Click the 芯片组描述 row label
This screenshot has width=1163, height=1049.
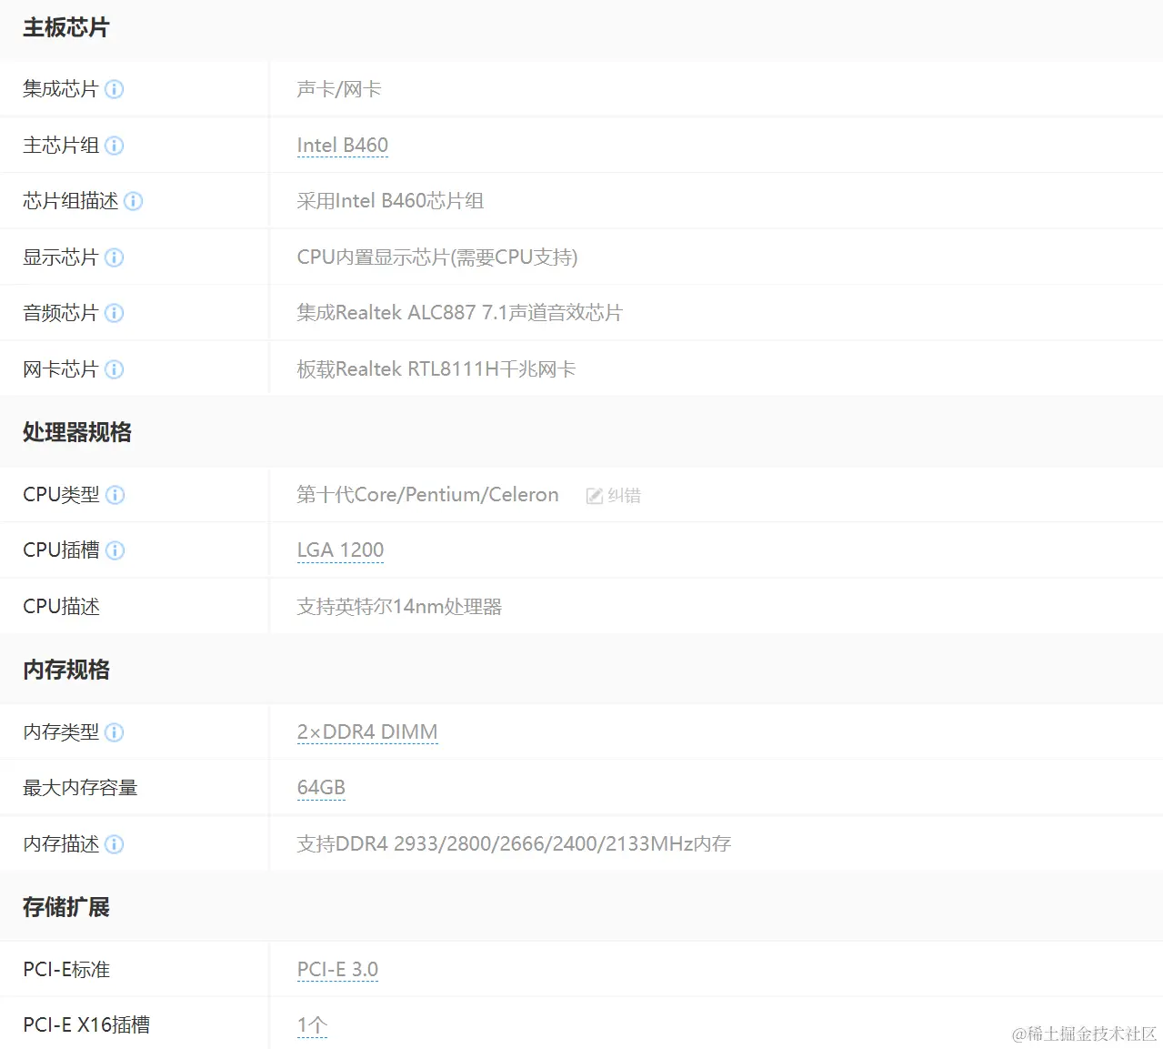click(71, 201)
